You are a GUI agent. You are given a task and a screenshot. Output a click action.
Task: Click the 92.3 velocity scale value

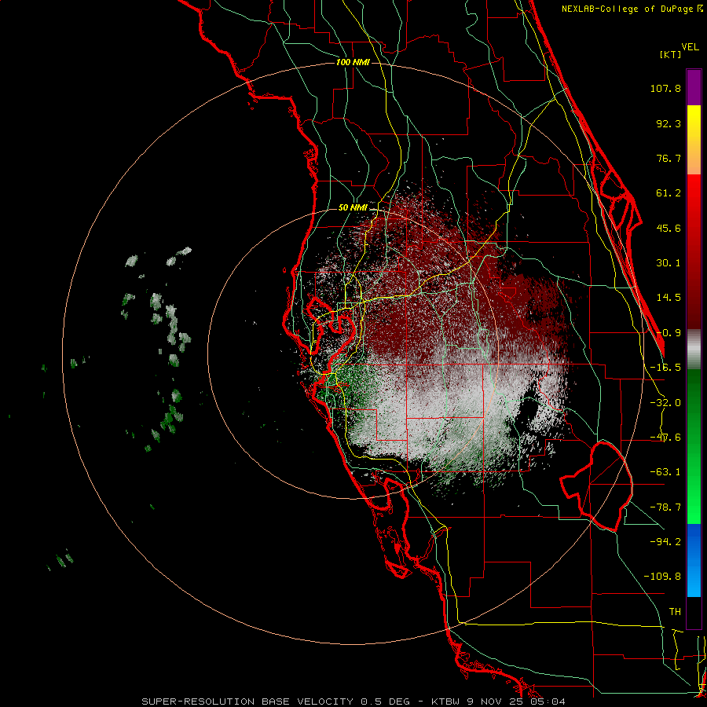(669, 123)
